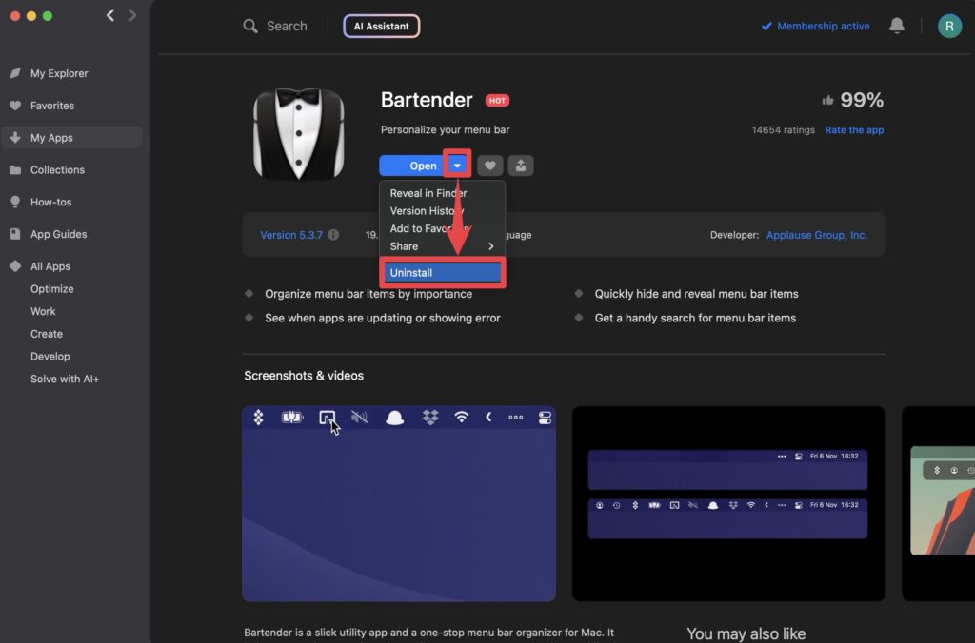975x643 pixels.
Task: Select the Optimize category
Action: click(52, 289)
